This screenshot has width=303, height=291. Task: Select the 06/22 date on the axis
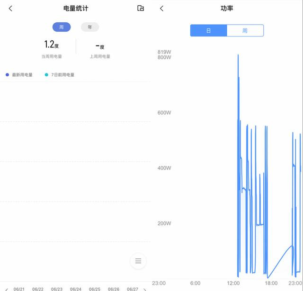click(x=38, y=289)
